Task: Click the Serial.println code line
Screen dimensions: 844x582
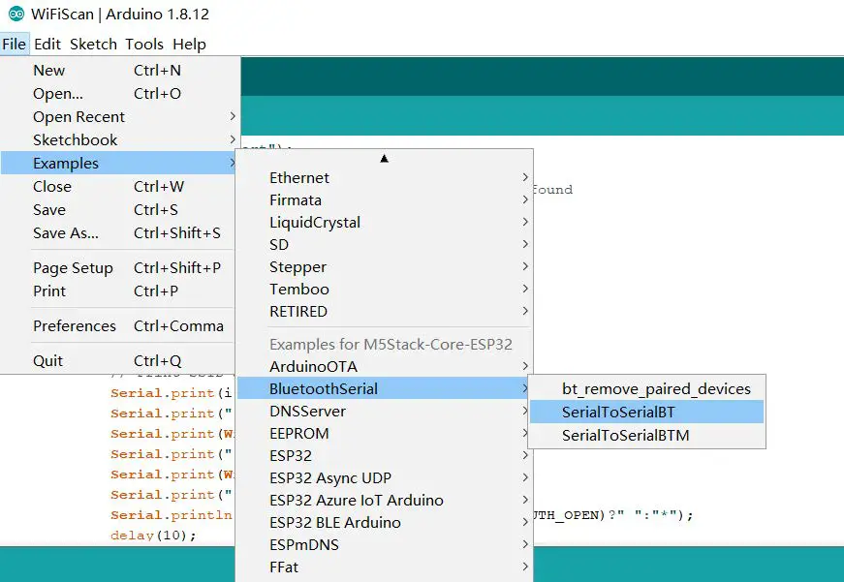Action: [x=172, y=515]
